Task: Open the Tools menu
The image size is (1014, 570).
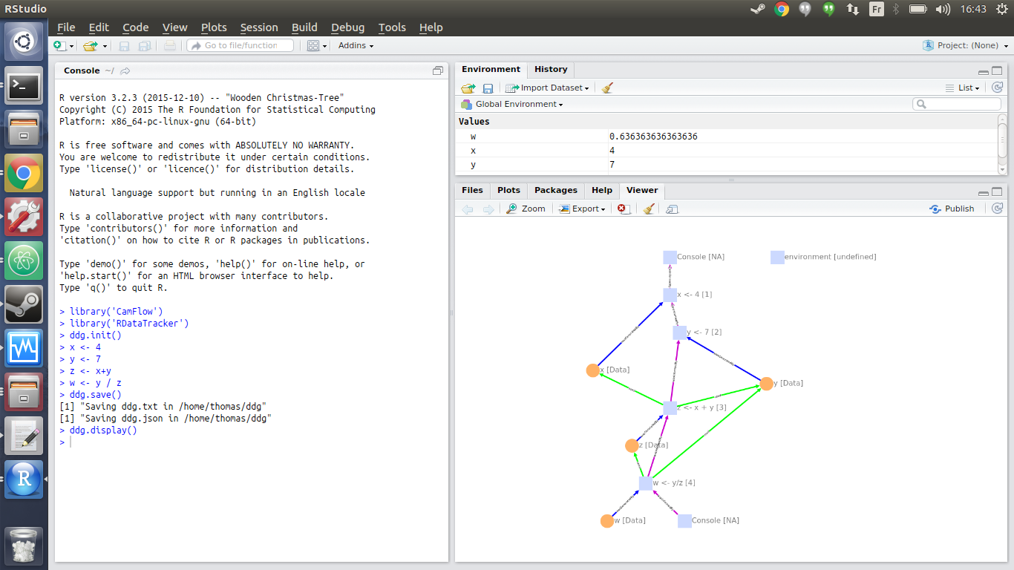Action: click(x=392, y=27)
